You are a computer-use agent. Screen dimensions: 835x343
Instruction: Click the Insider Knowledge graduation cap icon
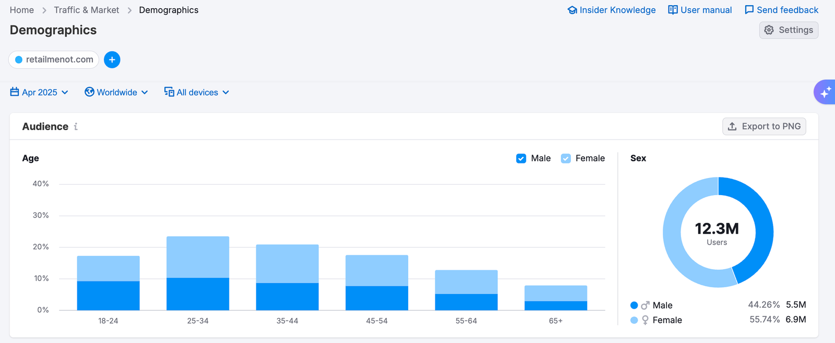572,10
